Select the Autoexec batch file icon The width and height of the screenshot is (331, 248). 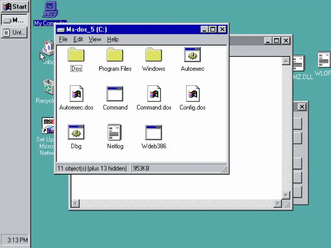click(192, 55)
